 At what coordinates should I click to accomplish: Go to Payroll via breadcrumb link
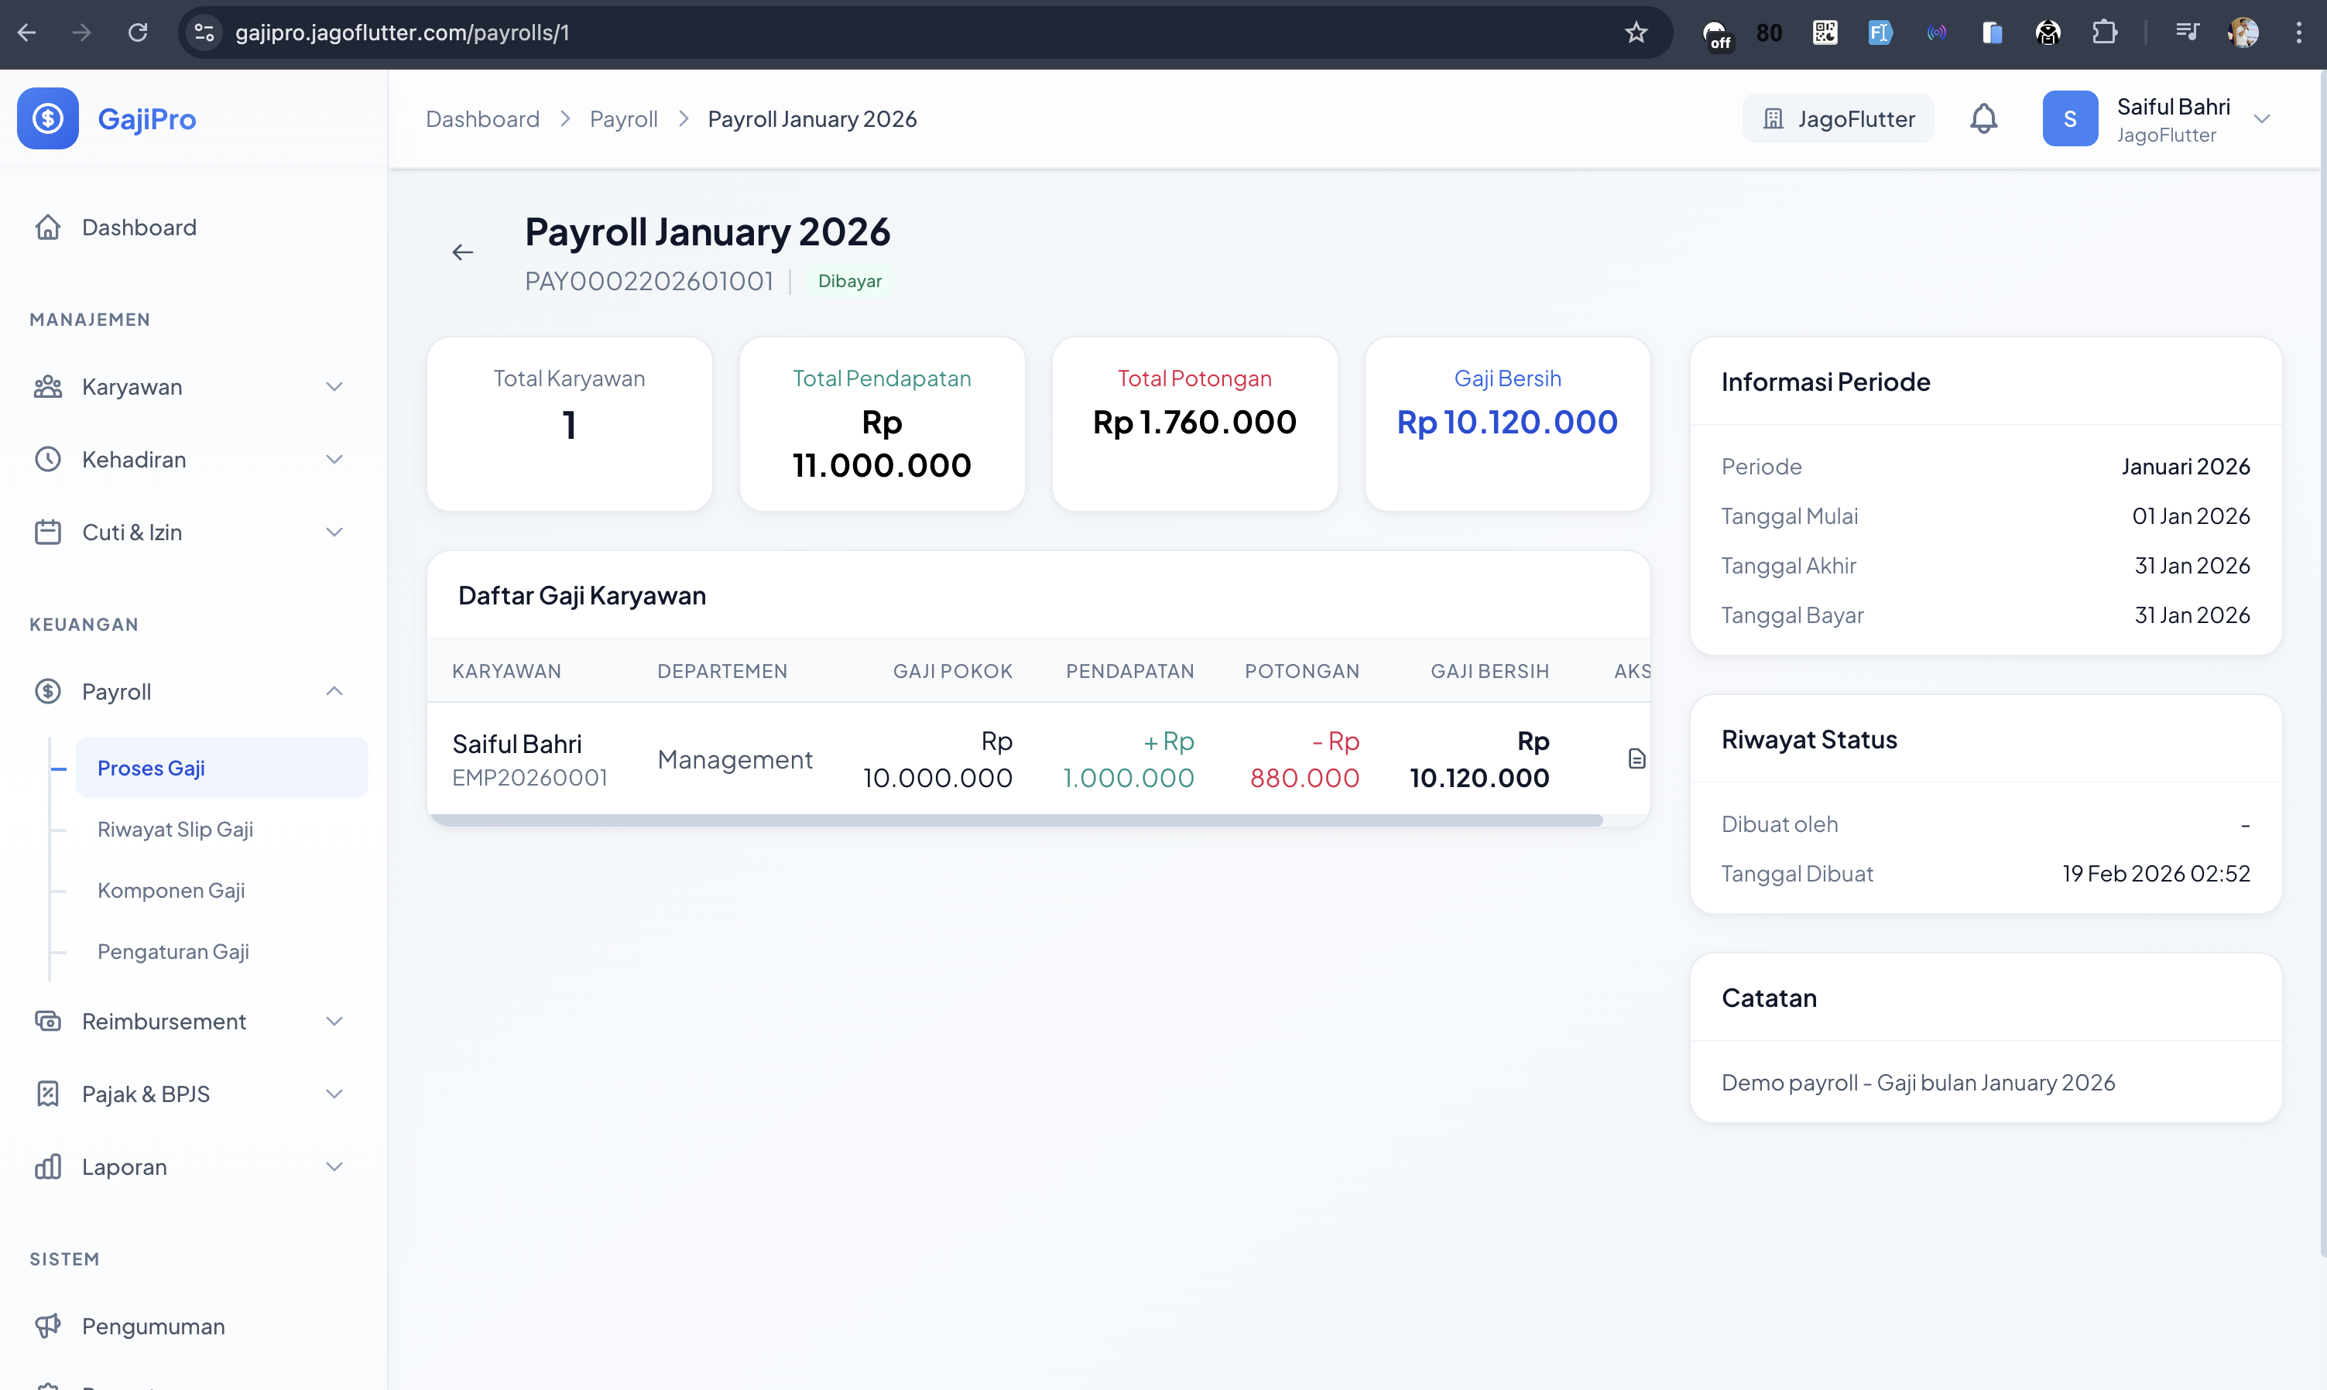[x=624, y=119]
